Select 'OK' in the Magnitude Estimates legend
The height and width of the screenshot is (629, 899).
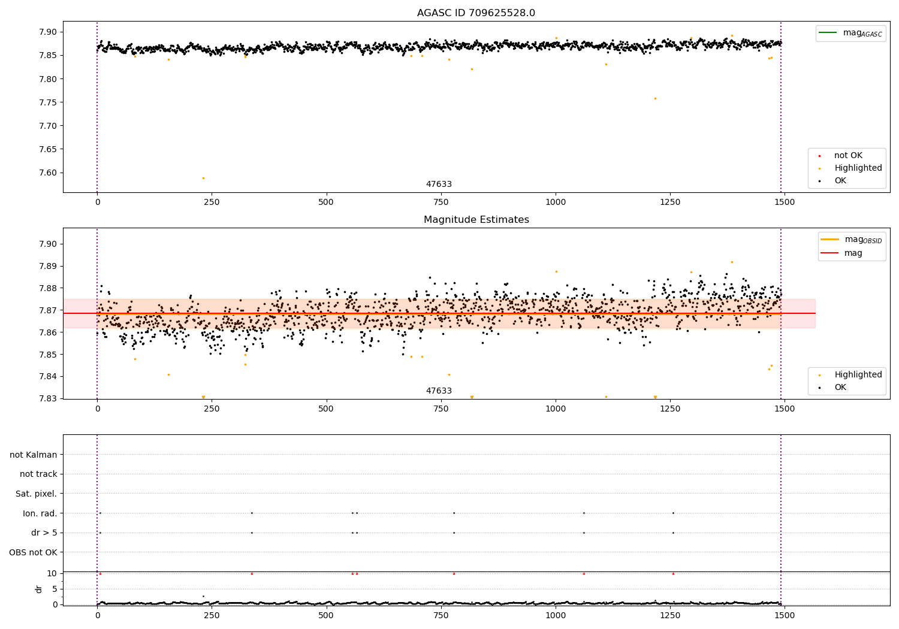840,388
